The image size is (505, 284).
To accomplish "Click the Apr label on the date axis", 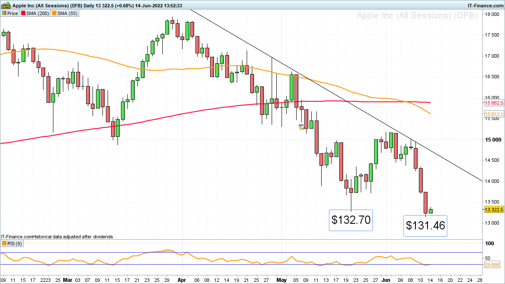I will [182, 280].
